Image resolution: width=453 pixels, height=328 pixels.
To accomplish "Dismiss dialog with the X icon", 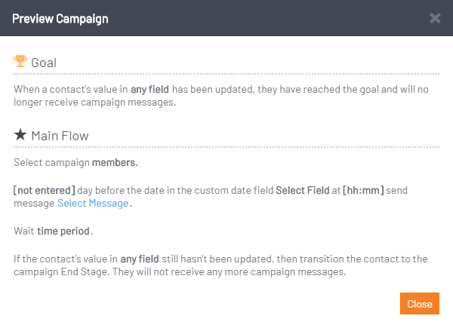I will click(x=435, y=18).
